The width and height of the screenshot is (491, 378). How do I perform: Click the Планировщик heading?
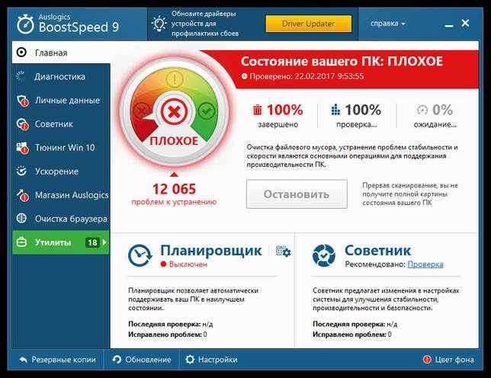tap(210, 250)
